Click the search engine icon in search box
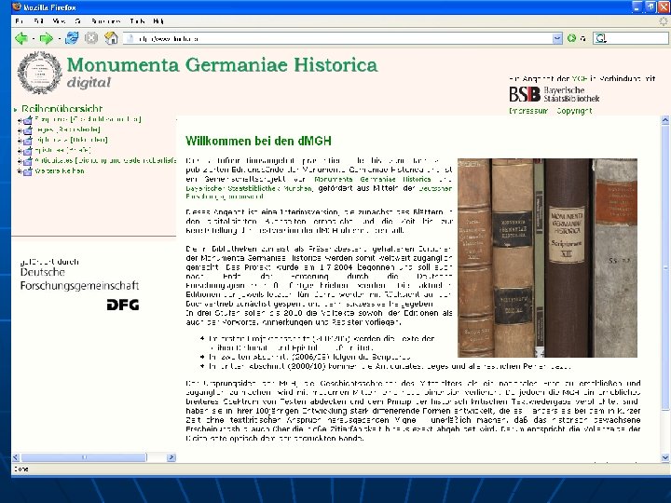The height and width of the screenshot is (503, 671). pos(601,38)
